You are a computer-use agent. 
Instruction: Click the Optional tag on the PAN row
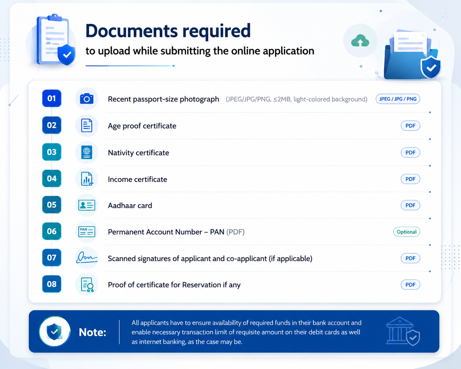407,232
